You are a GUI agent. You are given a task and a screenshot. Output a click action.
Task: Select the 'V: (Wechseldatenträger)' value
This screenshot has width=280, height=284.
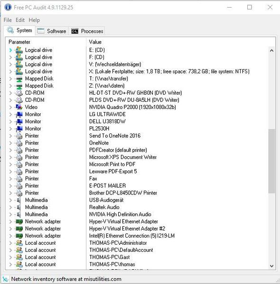click(115, 64)
